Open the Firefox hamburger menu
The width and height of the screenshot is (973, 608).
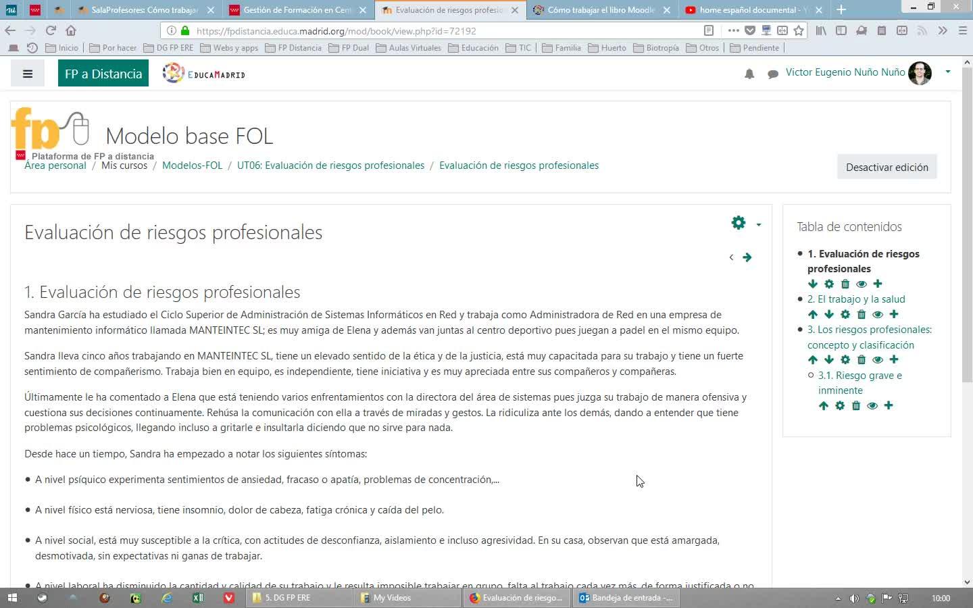coord(962,30)
